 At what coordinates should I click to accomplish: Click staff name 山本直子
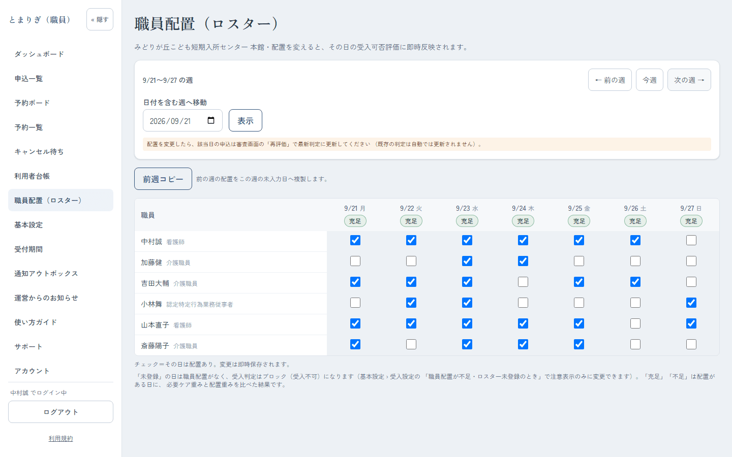pos(155,325)
